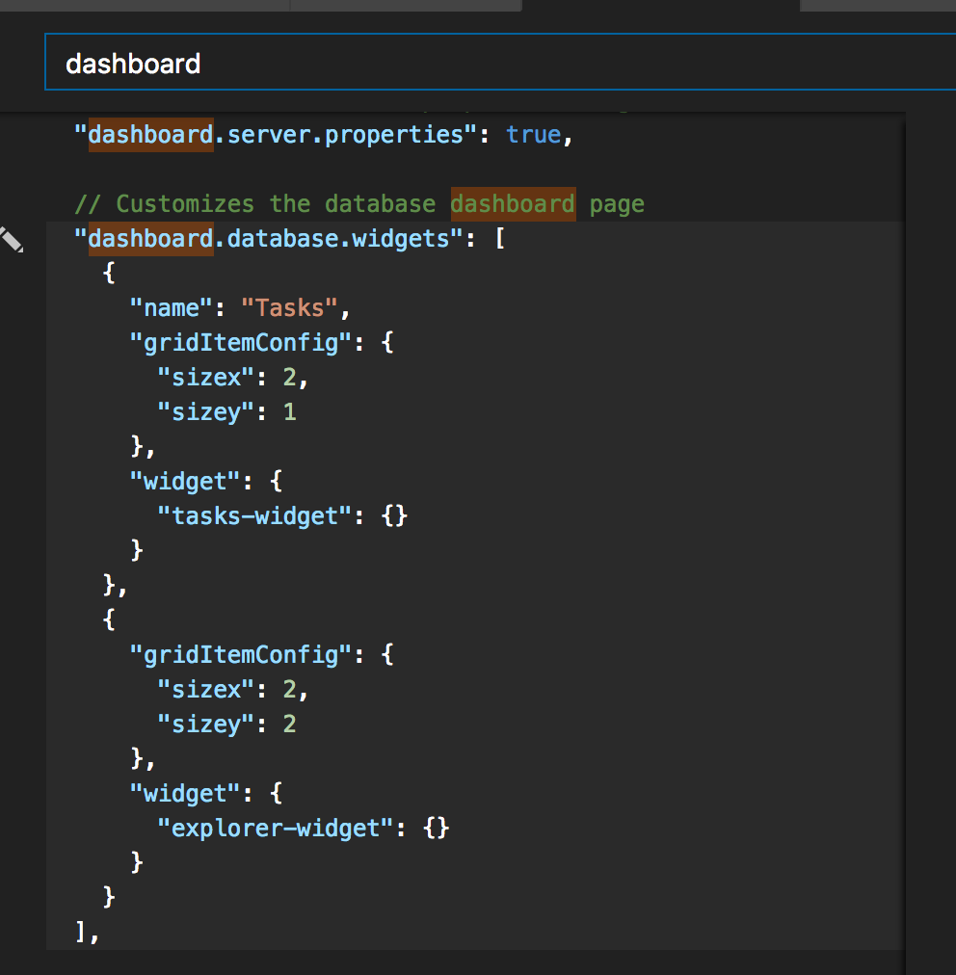Click the sizey value 1
Image resolution: width=956 pixels, height=975 pixels.
pyautogui.click(x=289, y=412)
